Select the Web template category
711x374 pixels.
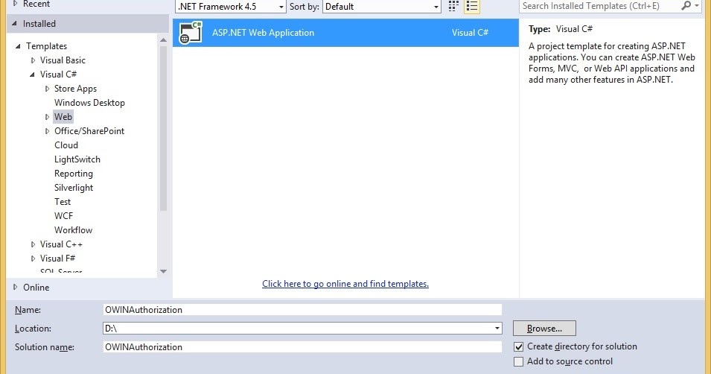click(63, 117)
